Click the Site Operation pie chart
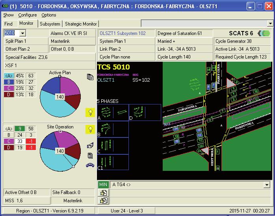 pyautogui.click(x=60, y=151)
